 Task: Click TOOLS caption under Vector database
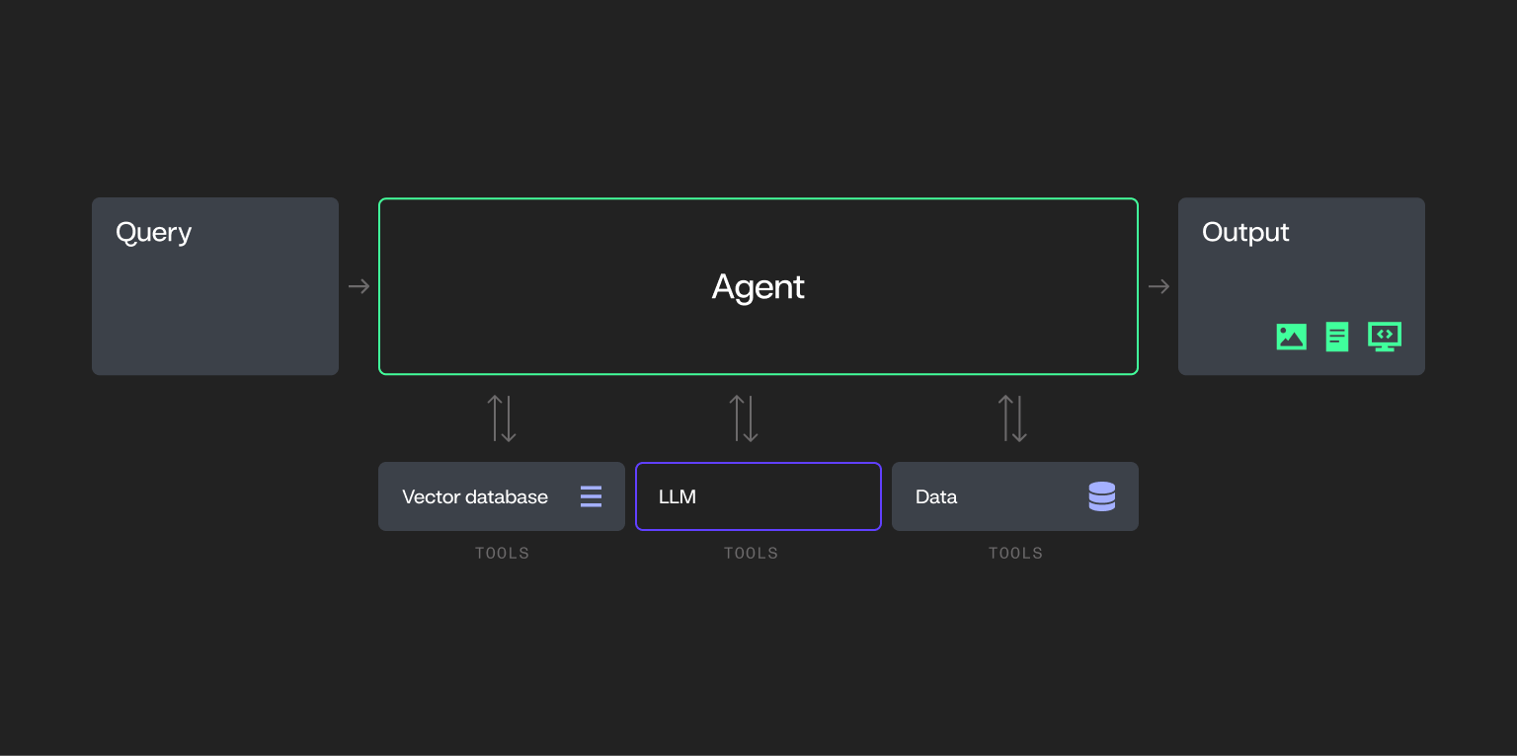(x=502, y=553)
